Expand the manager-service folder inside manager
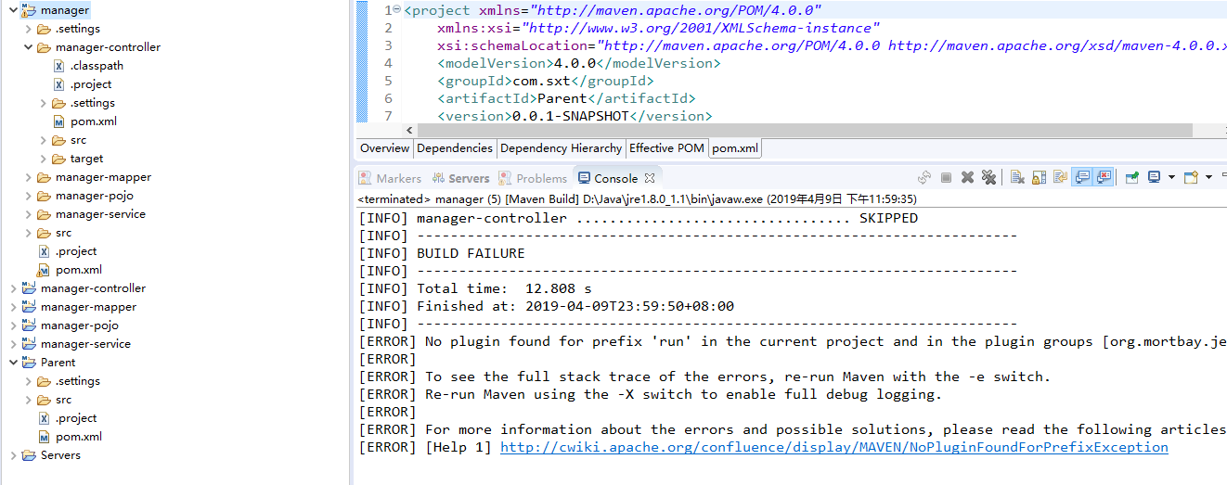The width and height of the screenshot is (1227, 485). point(28,214)
